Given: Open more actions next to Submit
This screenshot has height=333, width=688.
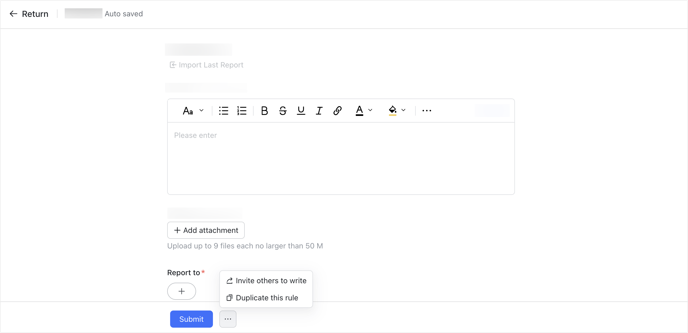Looking at the screenshot, I should click(228, 319).
